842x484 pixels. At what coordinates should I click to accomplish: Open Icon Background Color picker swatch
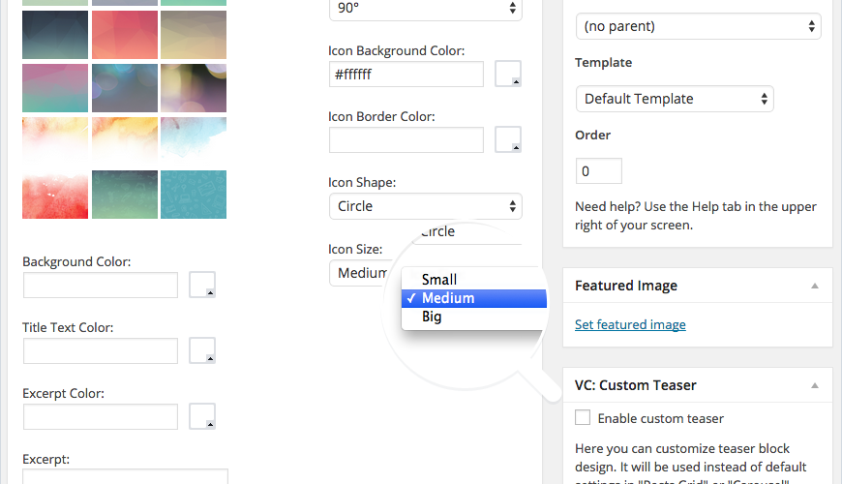508,74
